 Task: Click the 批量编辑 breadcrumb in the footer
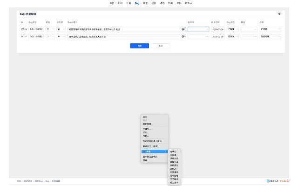(x=56, y=181)
